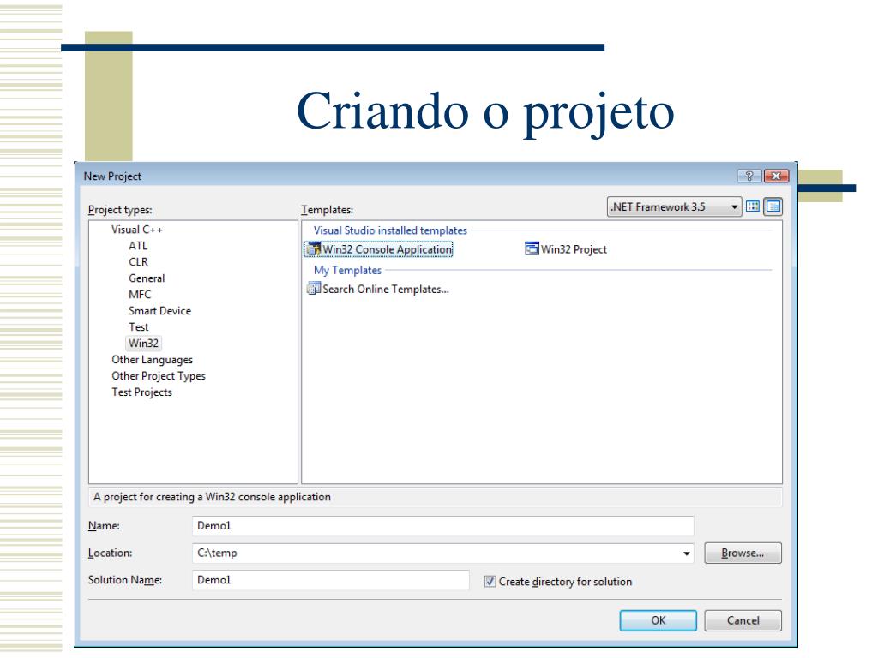Switch templates view to small icons
This screenshot has width=878, height=658.
click(774, 206)
